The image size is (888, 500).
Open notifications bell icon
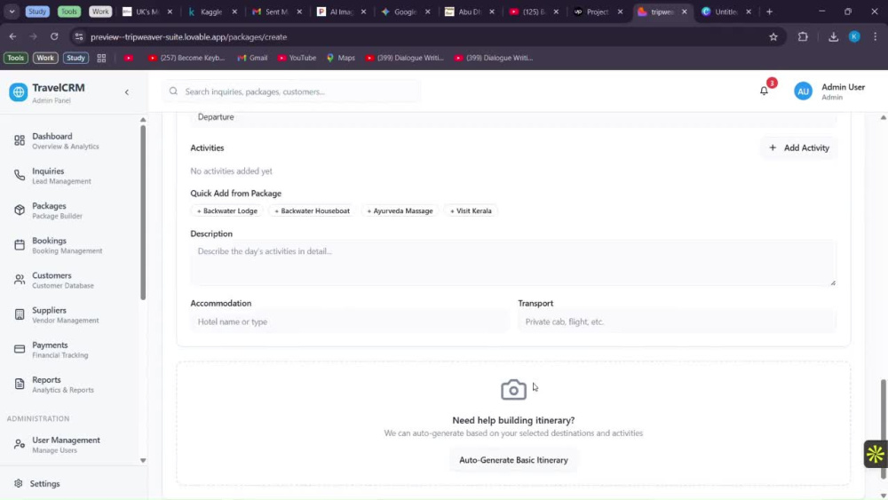(x=764, y=91)
